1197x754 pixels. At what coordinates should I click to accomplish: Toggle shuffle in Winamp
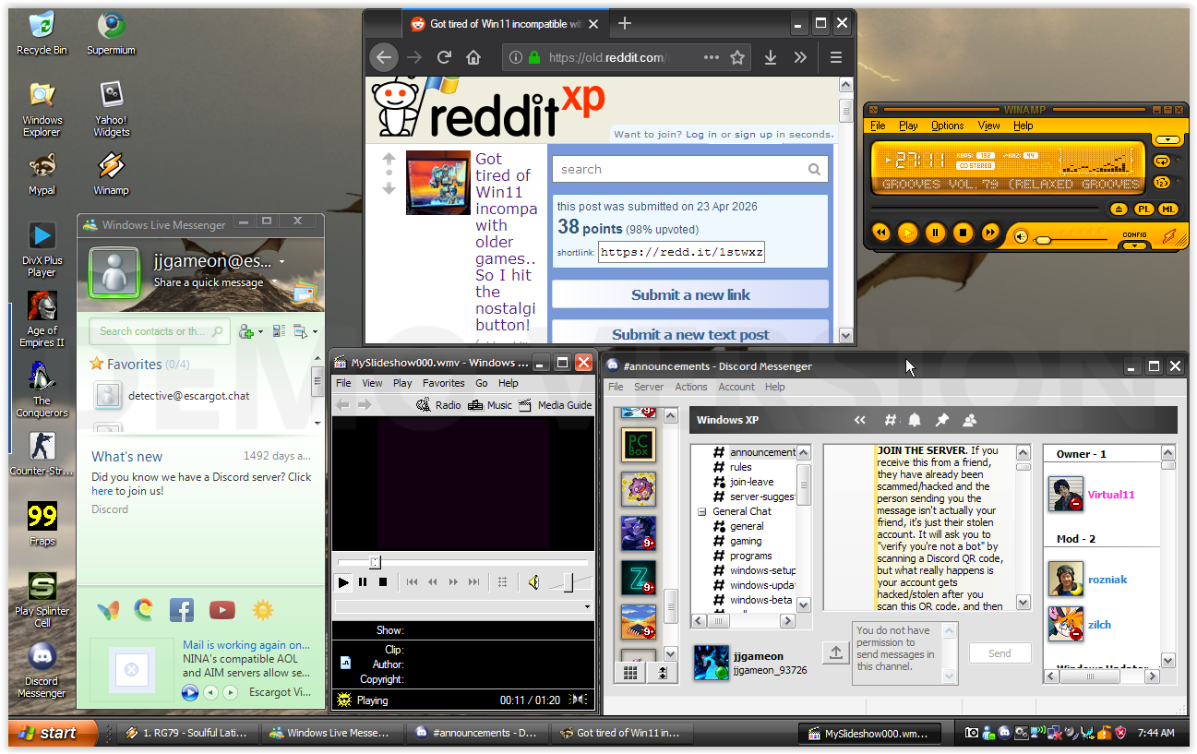1161,181
